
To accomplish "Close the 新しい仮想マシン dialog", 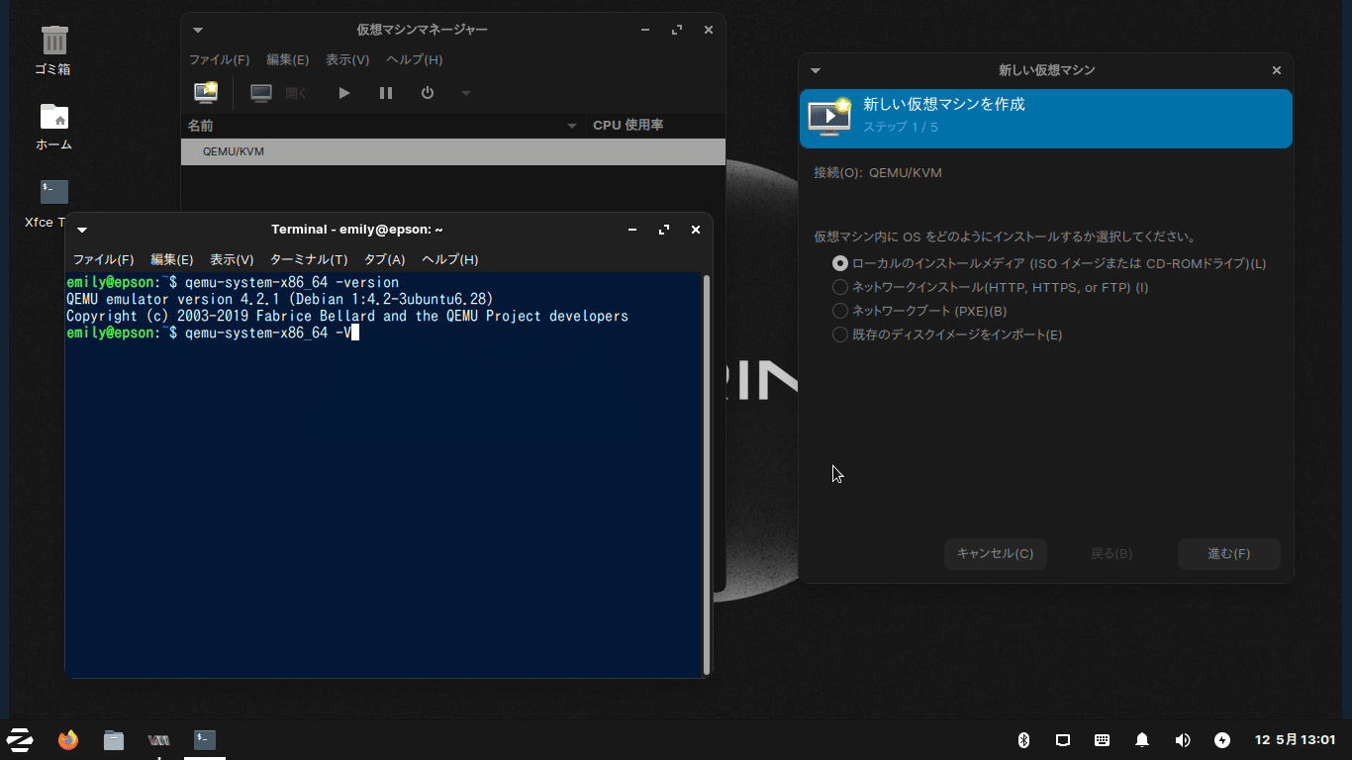I will pos(1277,70).
